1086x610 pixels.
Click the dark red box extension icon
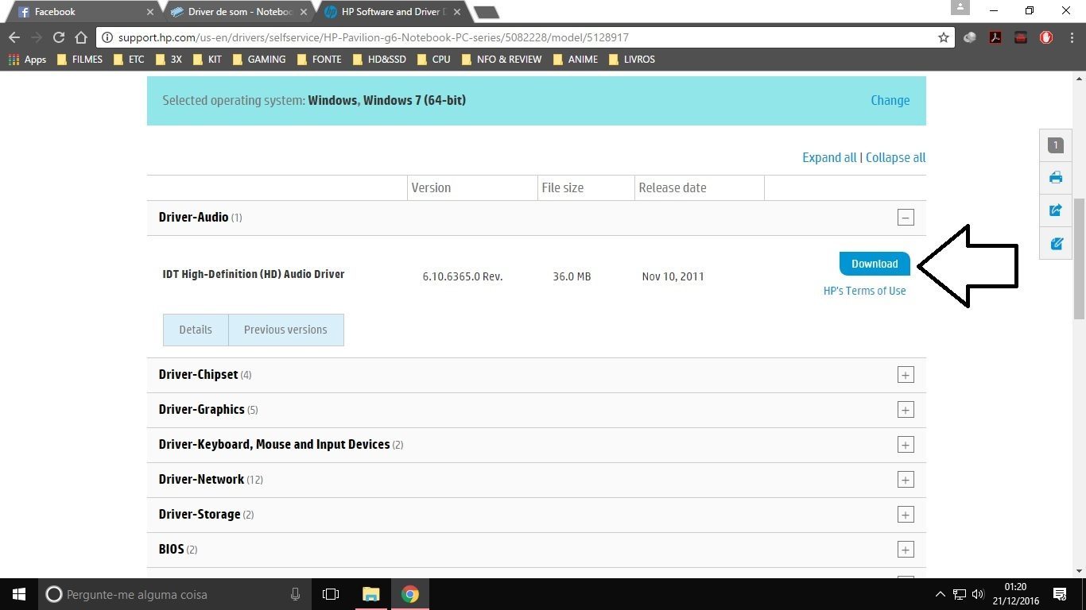pos(1021,37)
